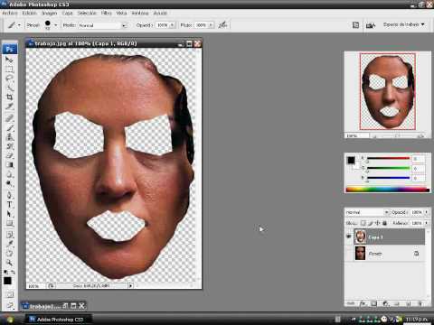
Task: Select the Zoom magnifier tool
Action: [x=9, y=263]
